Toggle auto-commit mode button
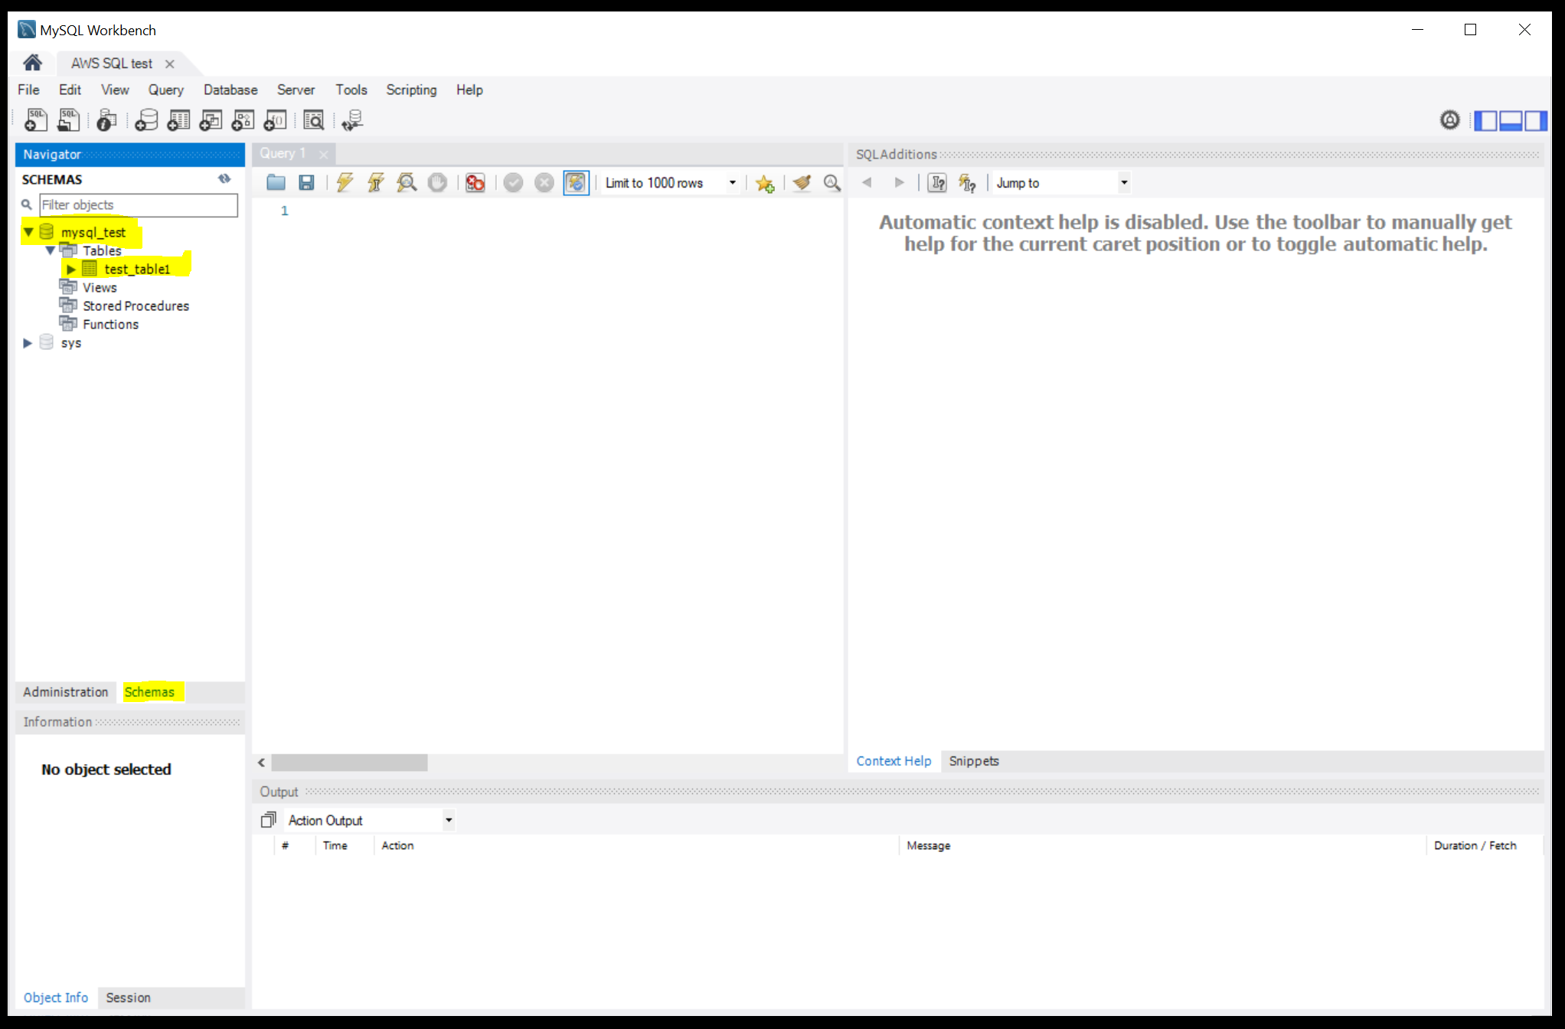This screenshot has height=1029, width=1565. click(575, 182)
